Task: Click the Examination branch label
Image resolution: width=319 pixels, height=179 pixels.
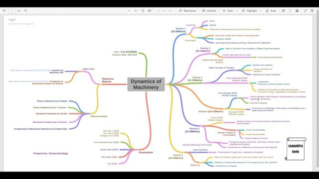Action: [x=146, y=153]
